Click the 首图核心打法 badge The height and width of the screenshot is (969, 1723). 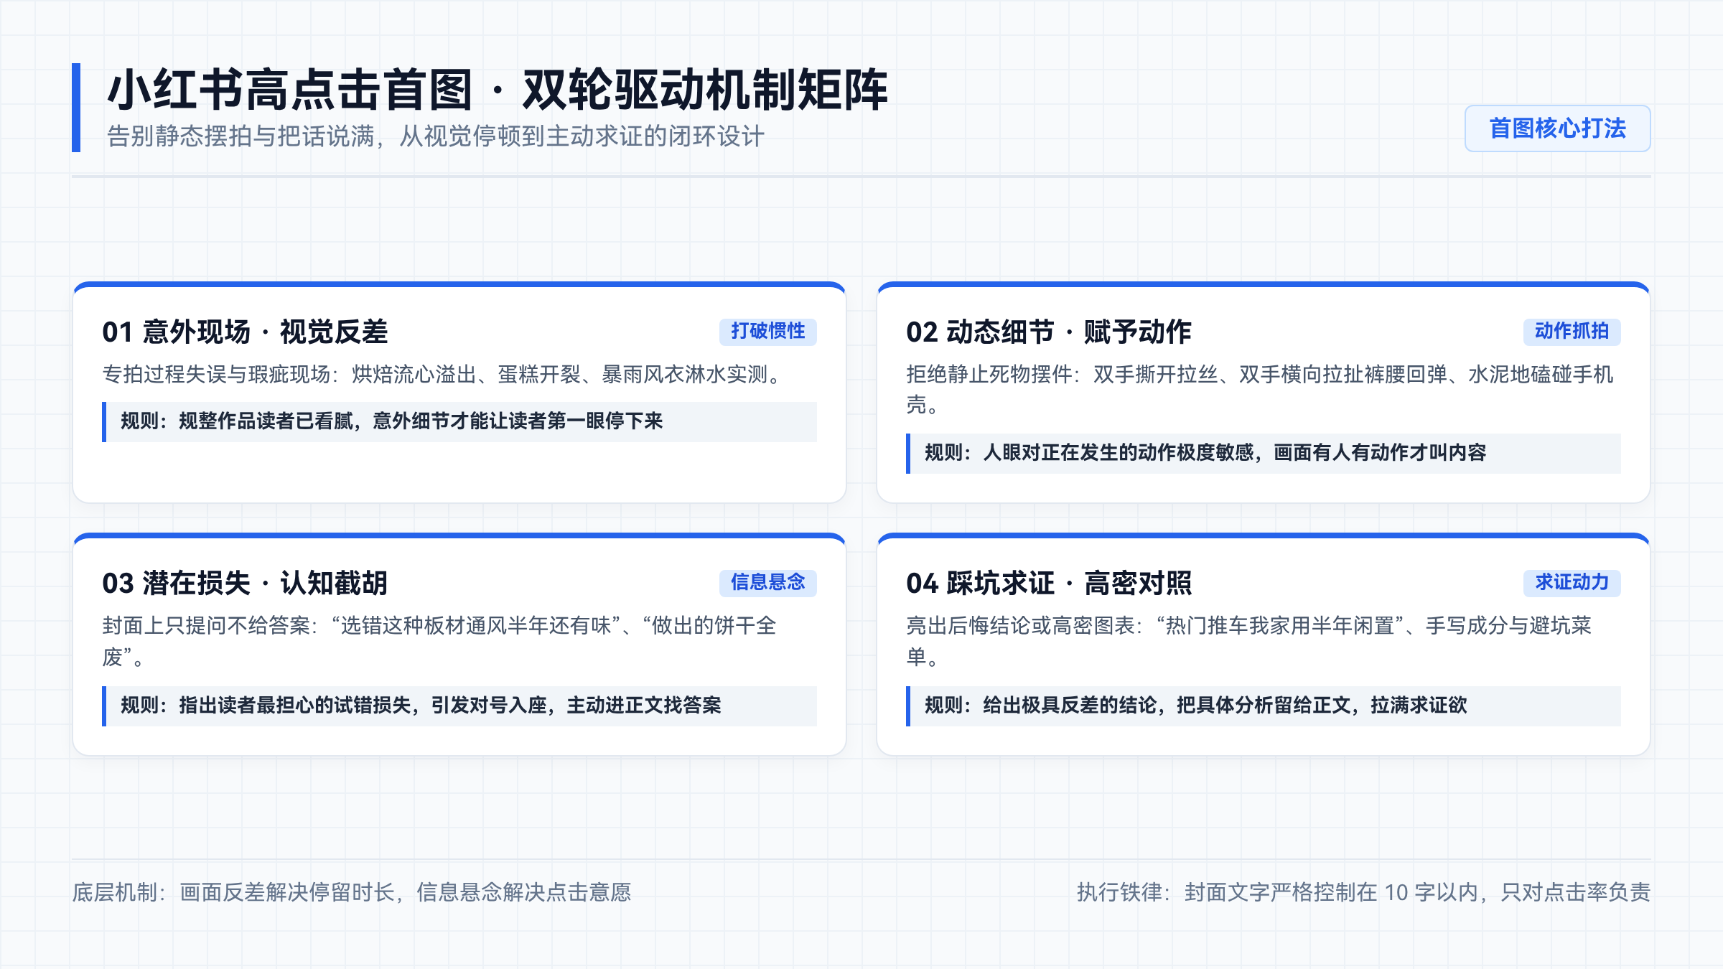[1557, 128]
